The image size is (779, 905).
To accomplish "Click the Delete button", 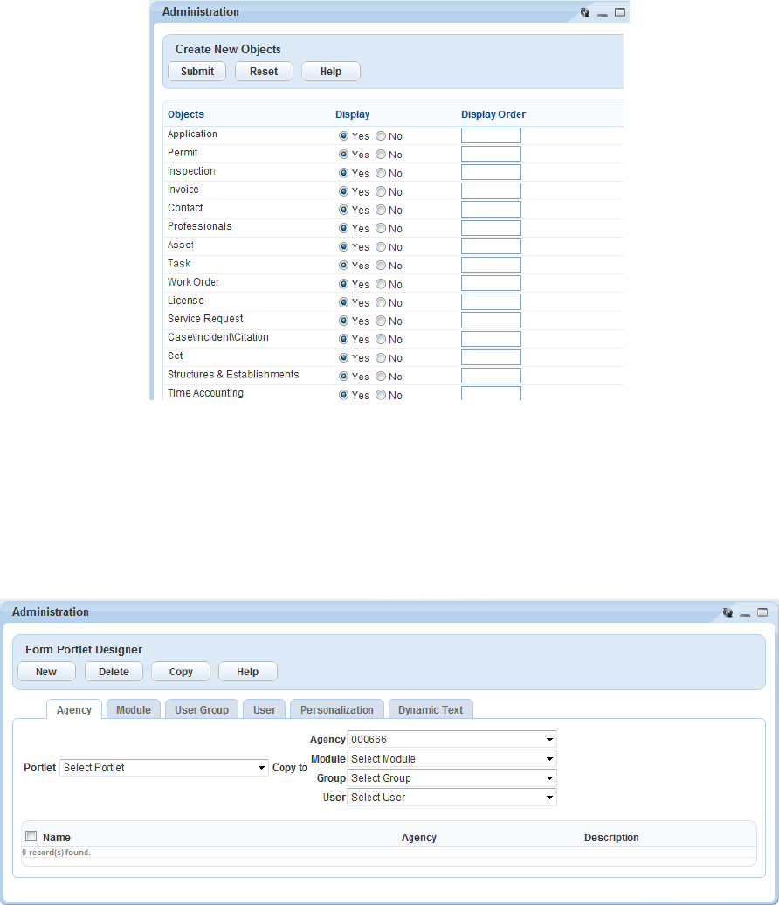I will [114, 672].
